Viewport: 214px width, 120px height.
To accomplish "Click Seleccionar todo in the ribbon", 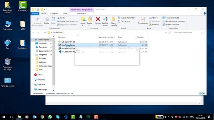I will [171, 18].
